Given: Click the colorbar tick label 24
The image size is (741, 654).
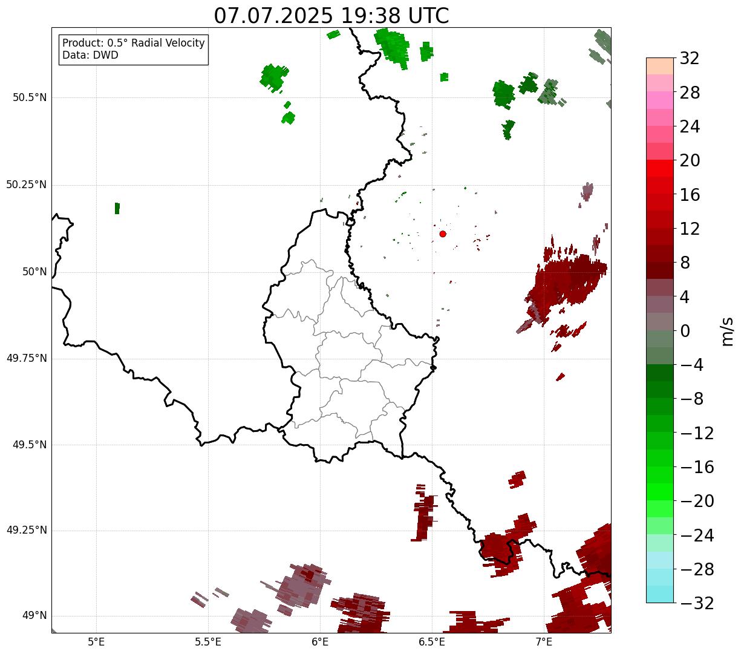Looking at the screenshot, I should click(690, 126).
